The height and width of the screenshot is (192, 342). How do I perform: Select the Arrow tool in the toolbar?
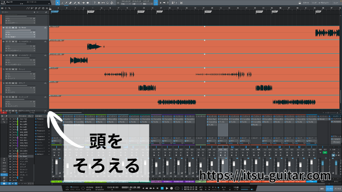tap(58, 3)
